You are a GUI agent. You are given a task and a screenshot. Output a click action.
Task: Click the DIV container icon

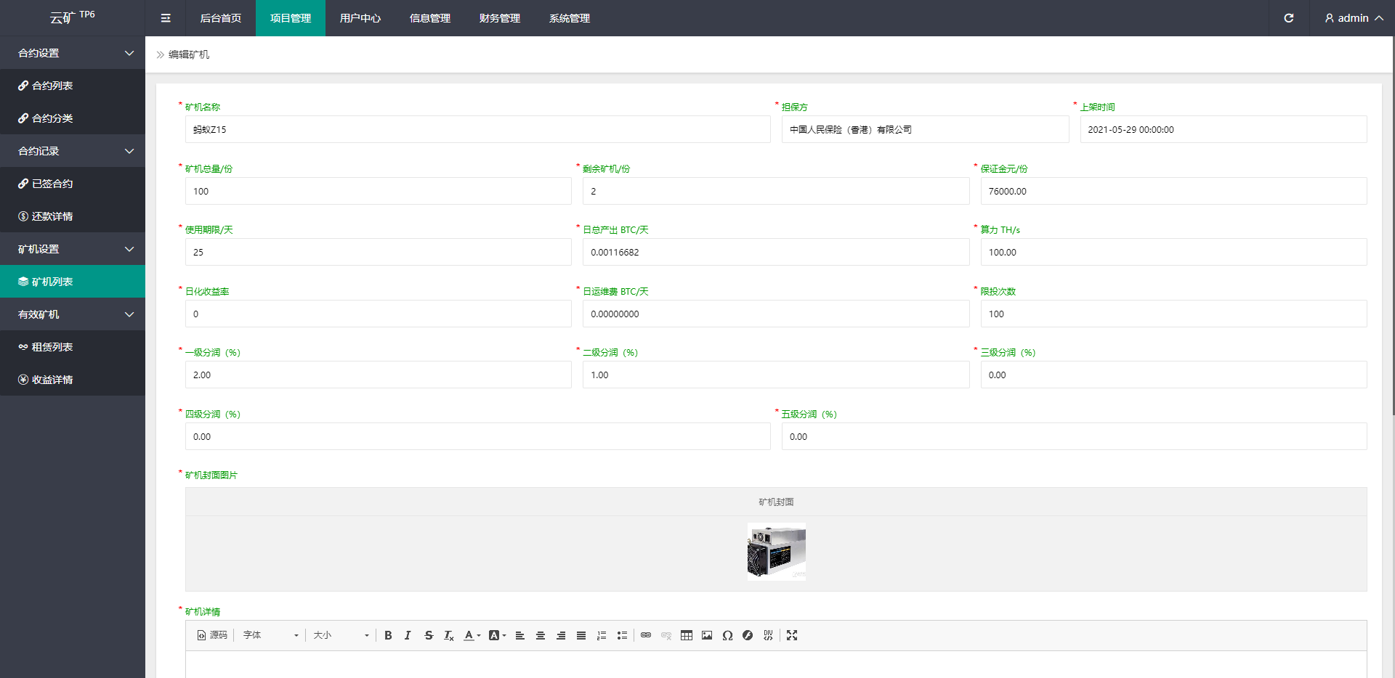coord(768,635)
